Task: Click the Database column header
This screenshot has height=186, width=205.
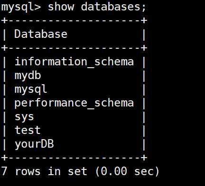Action: click(x=41, y=34)
